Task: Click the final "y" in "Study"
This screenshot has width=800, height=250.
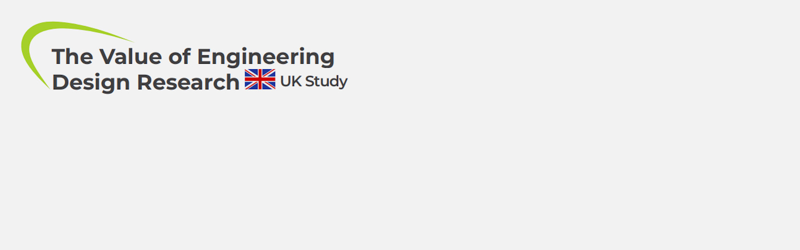Action: click(x=342, y=82)
